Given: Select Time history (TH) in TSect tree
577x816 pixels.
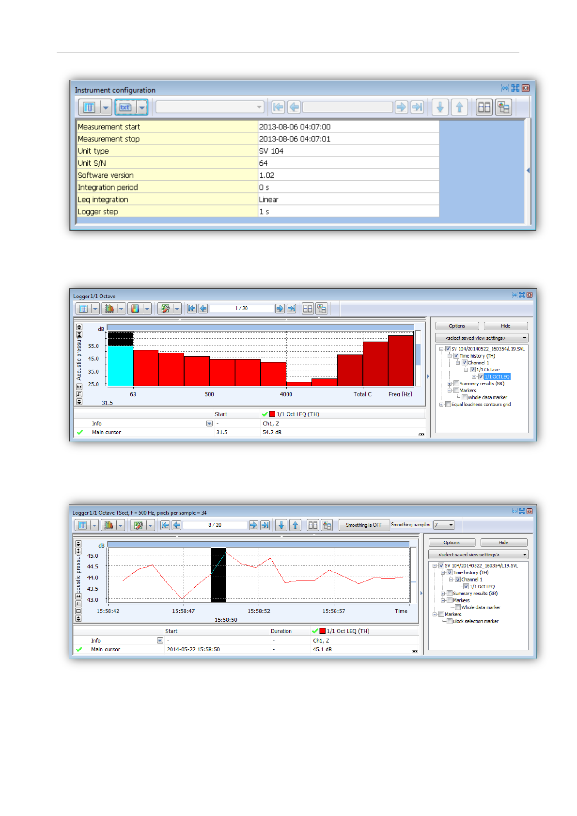Looking at the screenshot, I should [x=470, y=572].
